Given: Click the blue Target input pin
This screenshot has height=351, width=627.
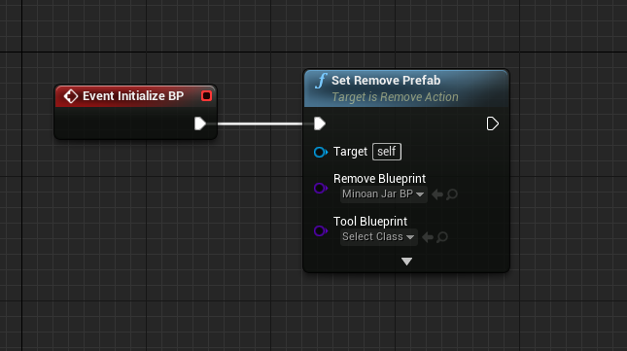Looking at the screenshot, I should 321,152.
